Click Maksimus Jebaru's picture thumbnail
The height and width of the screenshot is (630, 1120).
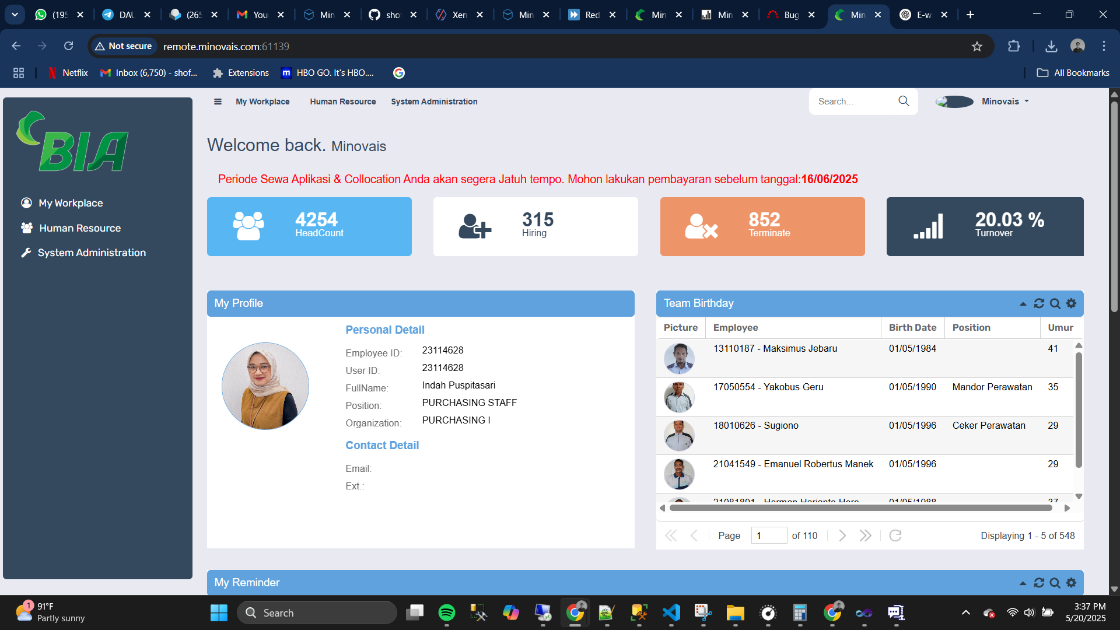pos(679,358)
